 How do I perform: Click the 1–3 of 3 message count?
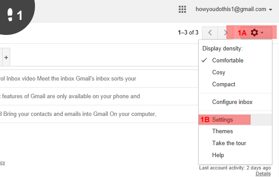[x=188, y=32]
